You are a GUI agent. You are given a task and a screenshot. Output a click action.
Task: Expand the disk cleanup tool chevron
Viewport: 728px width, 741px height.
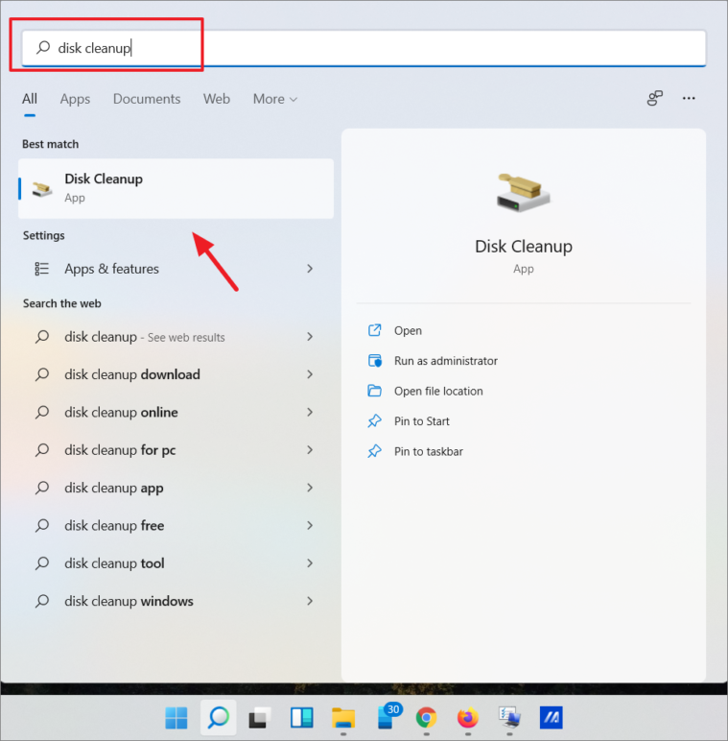point(310,563)
